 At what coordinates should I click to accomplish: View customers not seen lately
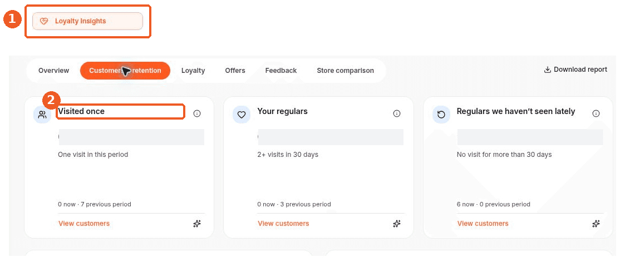coord(483,224)
